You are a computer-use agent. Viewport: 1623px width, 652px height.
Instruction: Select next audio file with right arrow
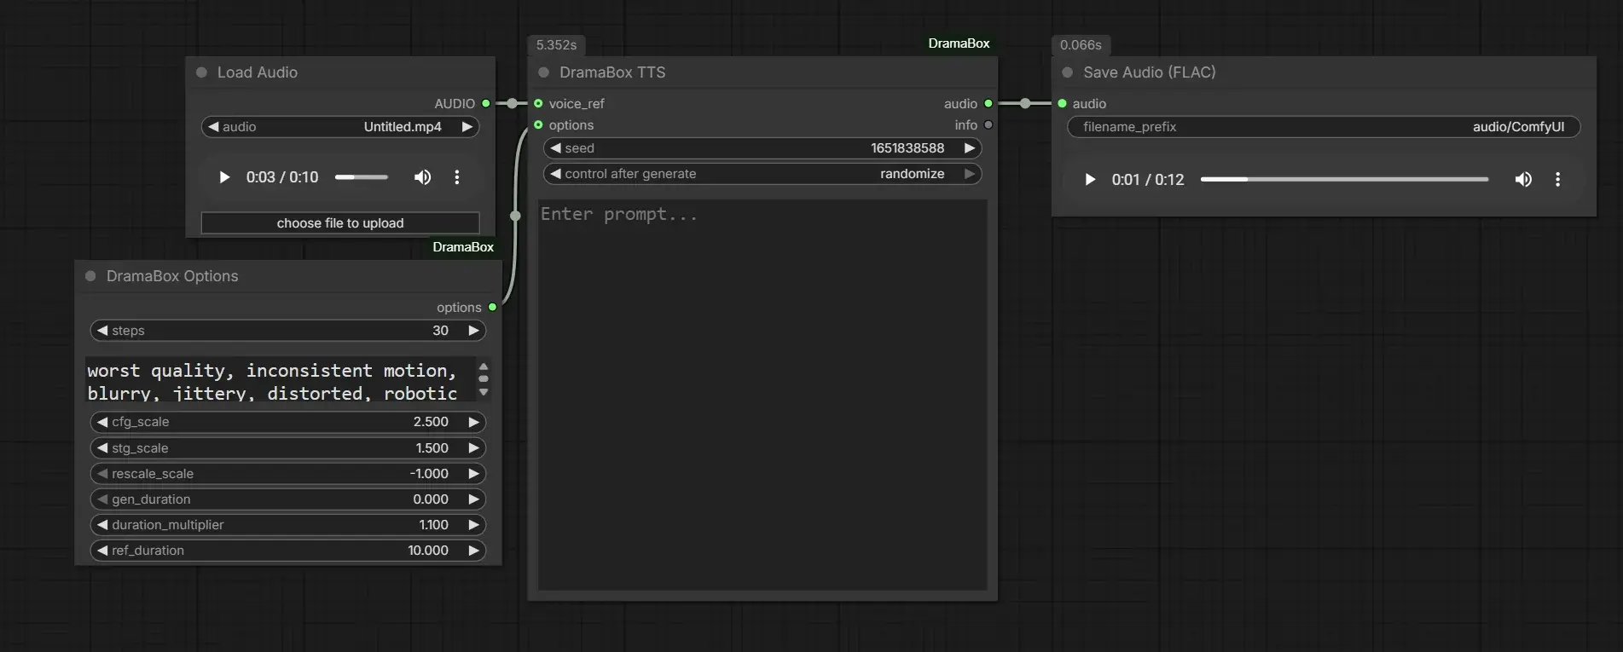467,127
